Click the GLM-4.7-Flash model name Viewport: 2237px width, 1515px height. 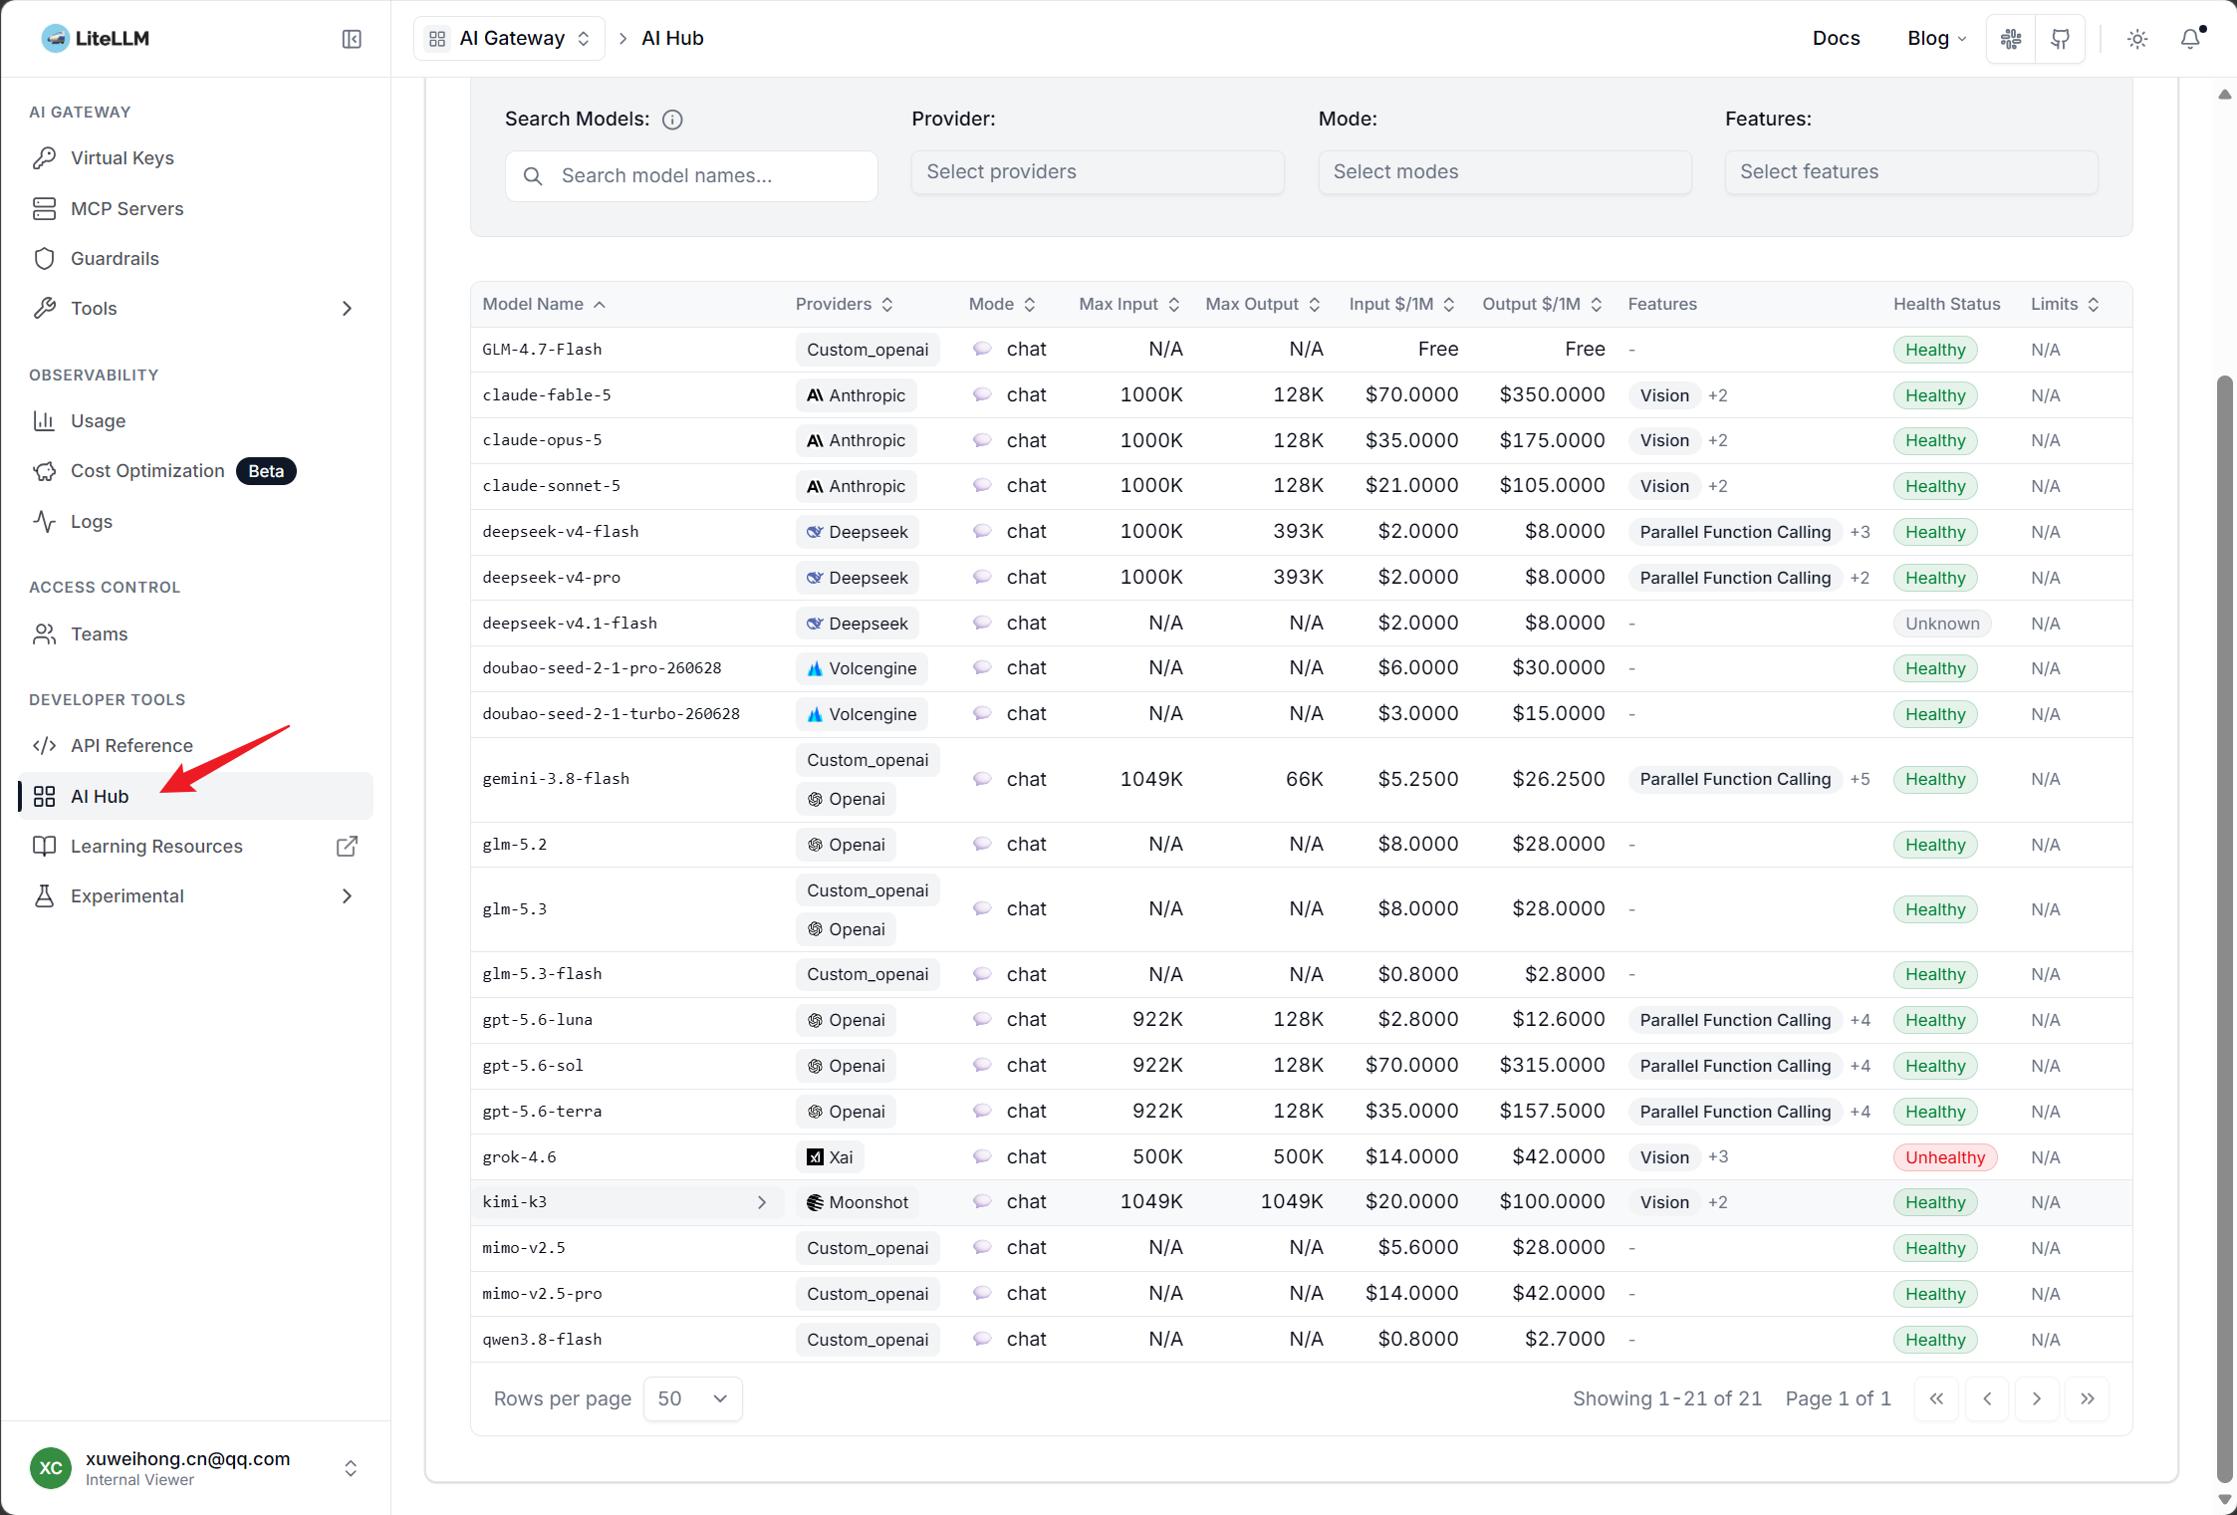coord(542,350)
